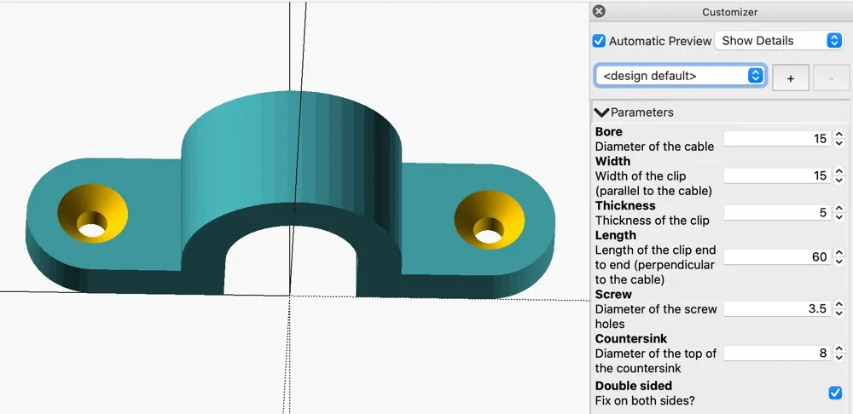Decrease the Width value with down arrow

coord(839,180)
